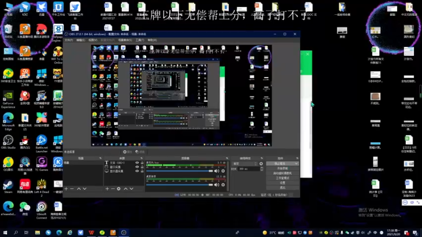The width and height of the screenshot is (422, 237).
Task: Open the 场景集合(S) menu
Action: pos(125,40)
